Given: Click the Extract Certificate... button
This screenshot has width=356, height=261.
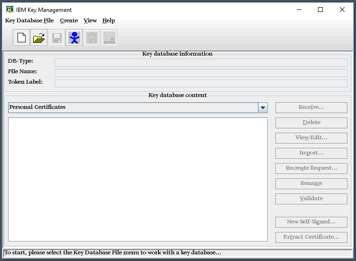Looking at the screenshot, I should [311, 237].
